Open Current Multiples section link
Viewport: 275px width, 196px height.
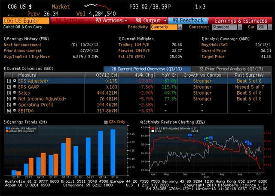pyautogui.click(x=136, y=39)
